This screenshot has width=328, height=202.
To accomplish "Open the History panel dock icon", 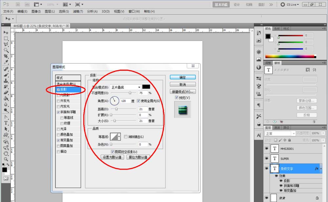I will pos(259,33).
